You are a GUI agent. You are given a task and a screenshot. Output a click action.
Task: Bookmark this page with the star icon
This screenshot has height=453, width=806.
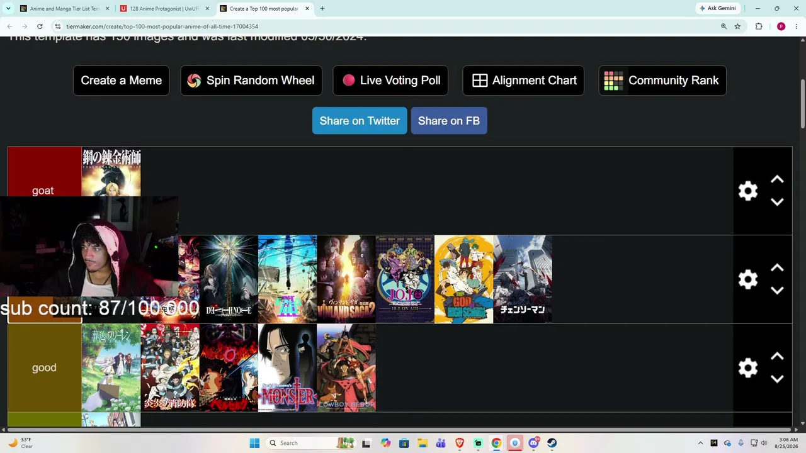coord(737,26)
